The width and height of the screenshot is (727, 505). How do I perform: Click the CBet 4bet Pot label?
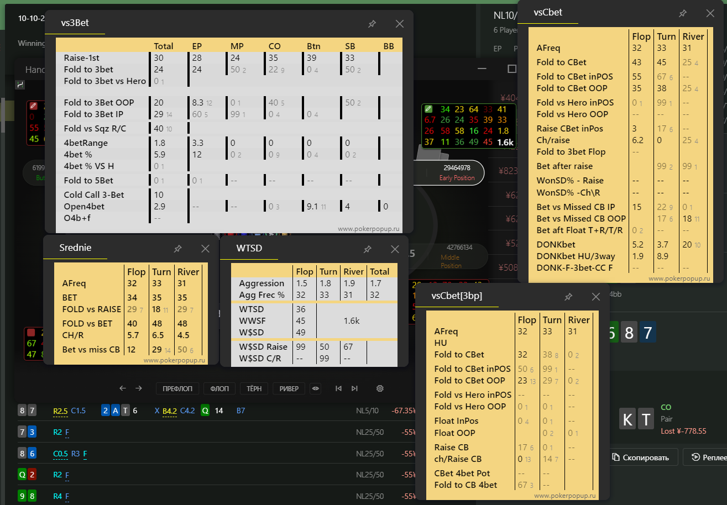tap(462, 474)
